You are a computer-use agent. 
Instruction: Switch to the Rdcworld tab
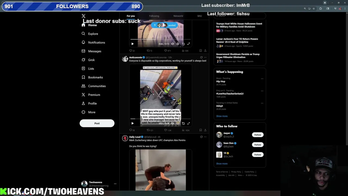(x=178, y=16)
